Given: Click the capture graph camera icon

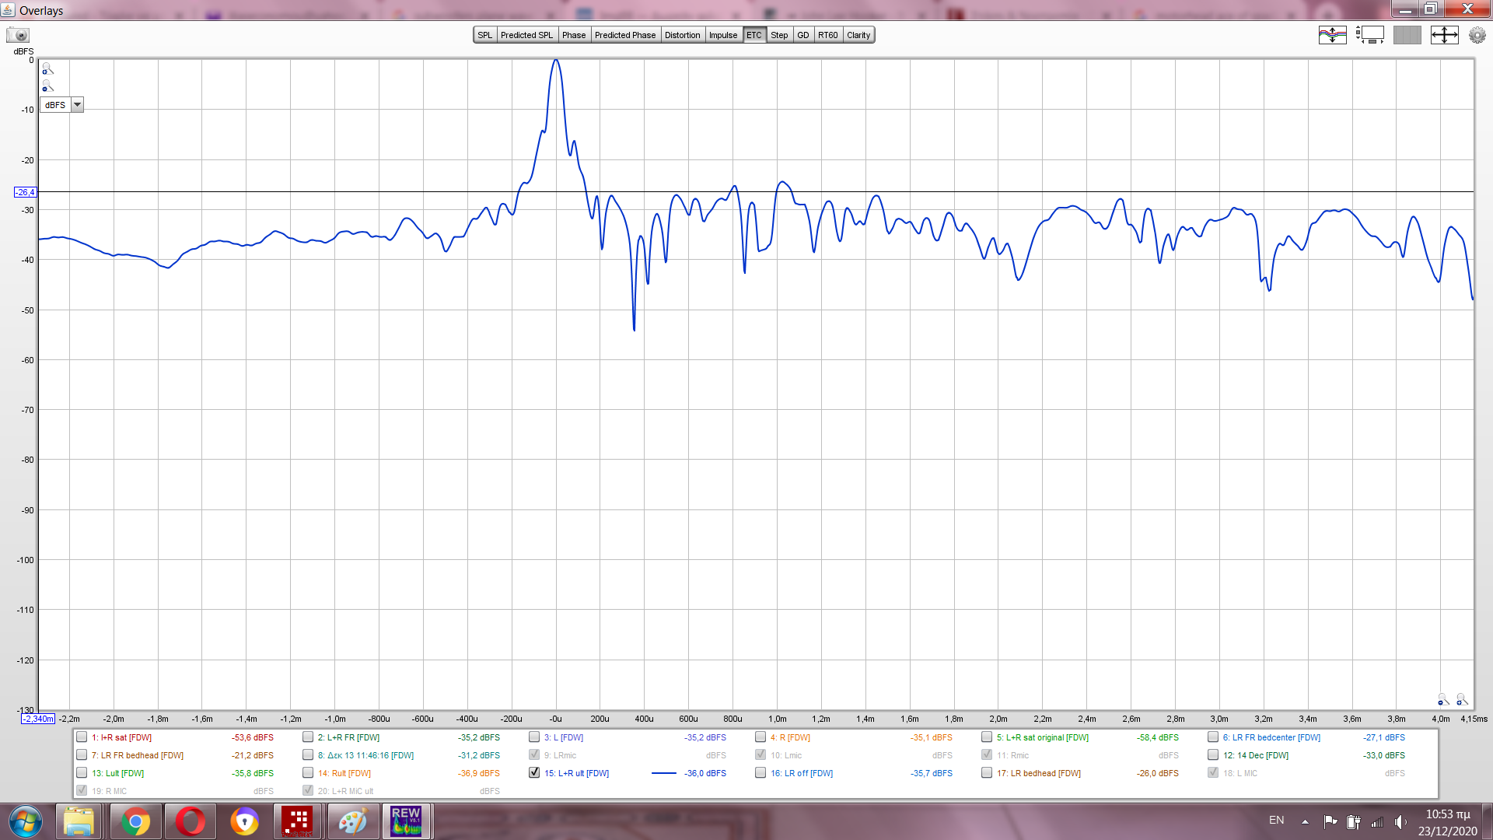Looking at the screenshot, I should [x=17, y=35].
